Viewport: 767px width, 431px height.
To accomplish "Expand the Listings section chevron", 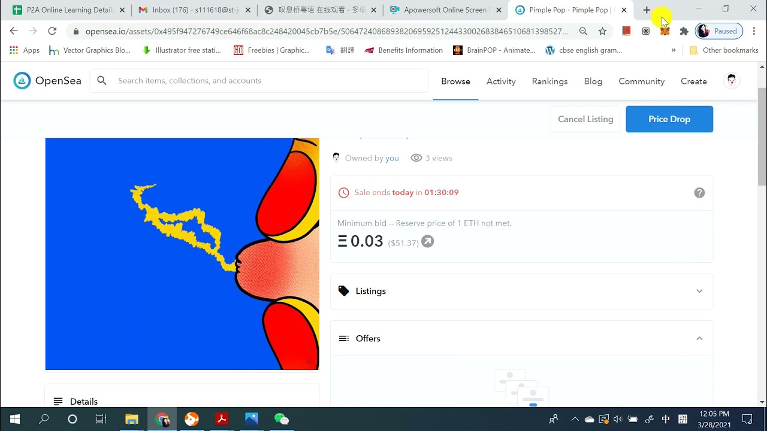I will tap(699, 291).
